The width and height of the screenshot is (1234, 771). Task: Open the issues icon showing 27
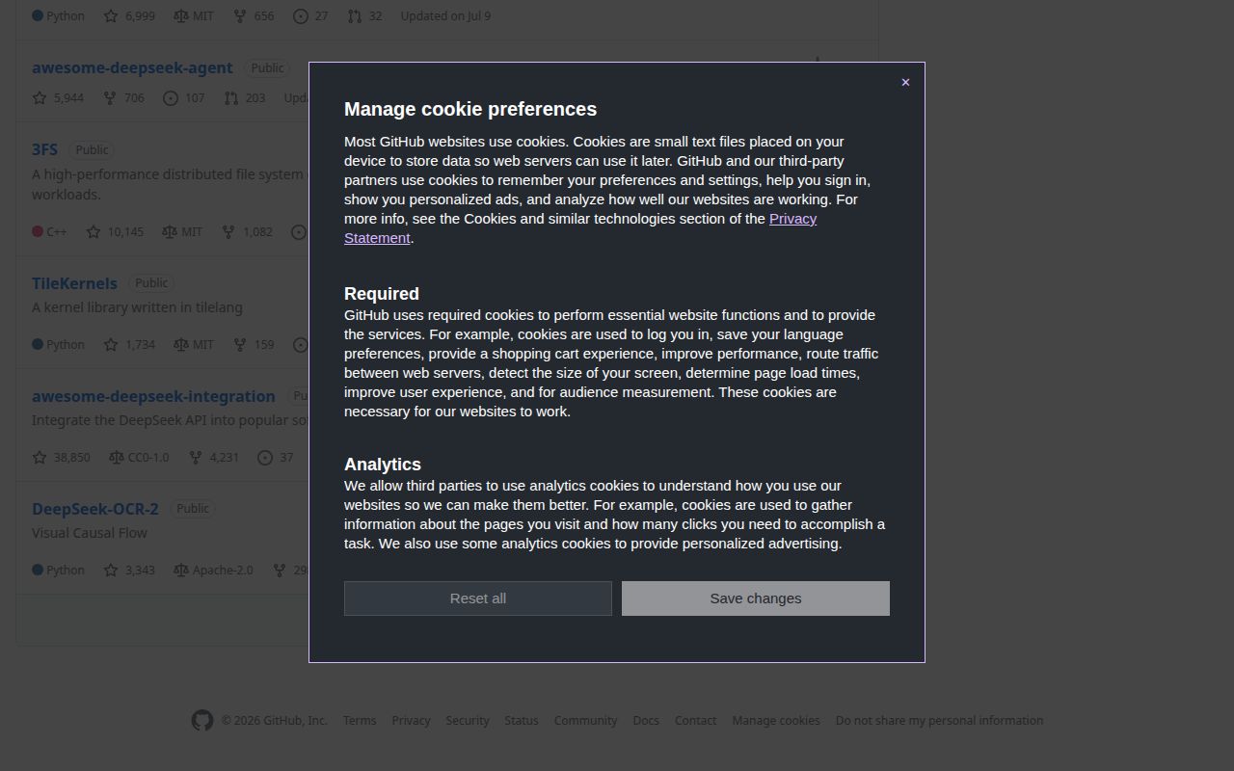(300, 16)
